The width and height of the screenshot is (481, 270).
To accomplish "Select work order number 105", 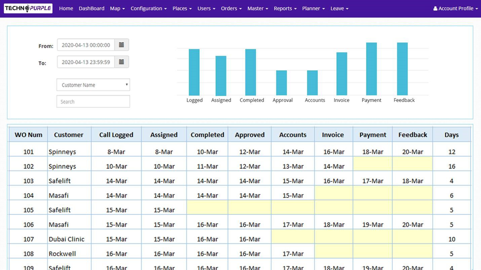I will [29, 210].
